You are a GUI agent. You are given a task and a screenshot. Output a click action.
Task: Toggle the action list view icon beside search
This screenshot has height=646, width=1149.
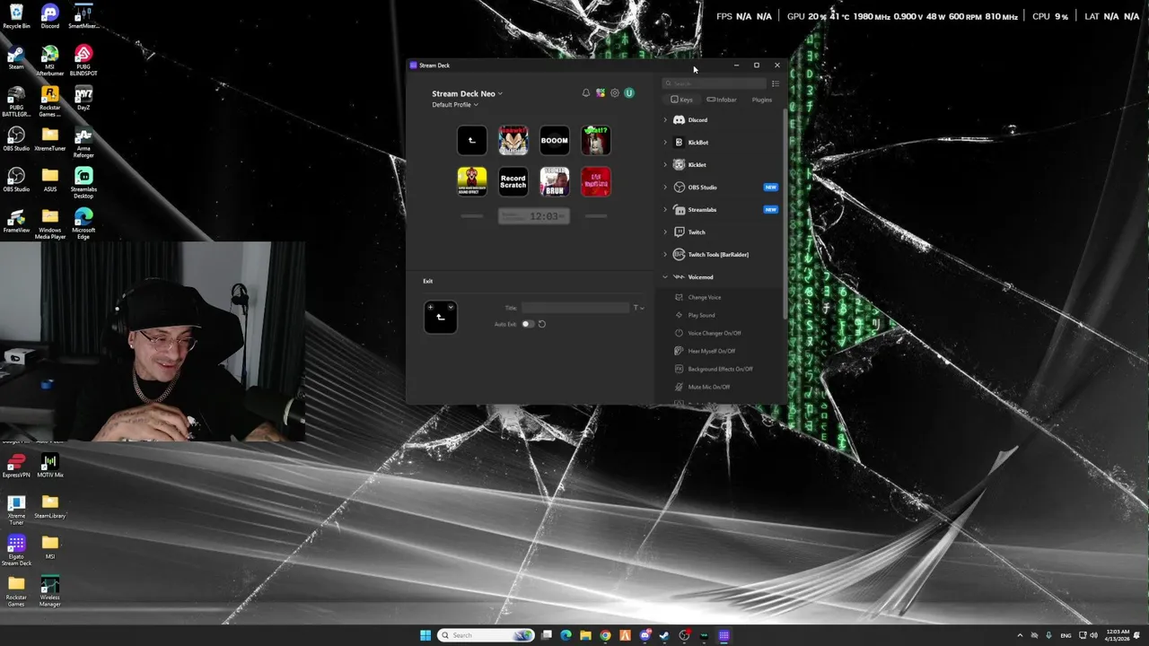click(776, 83)
